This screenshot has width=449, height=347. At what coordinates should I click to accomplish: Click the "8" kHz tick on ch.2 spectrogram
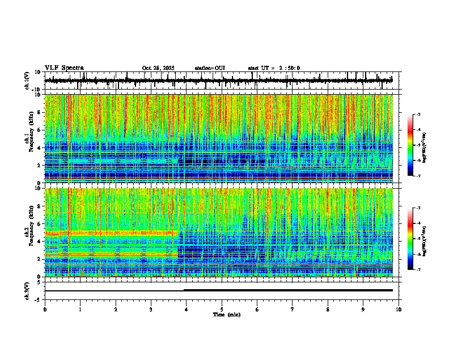(x=39, y=206)
